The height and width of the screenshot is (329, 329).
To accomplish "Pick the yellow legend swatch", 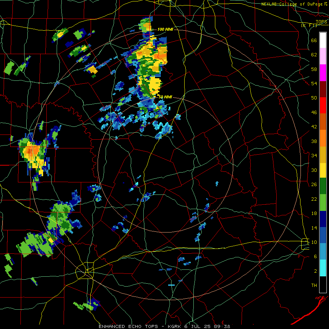I will tap(323, 170).
